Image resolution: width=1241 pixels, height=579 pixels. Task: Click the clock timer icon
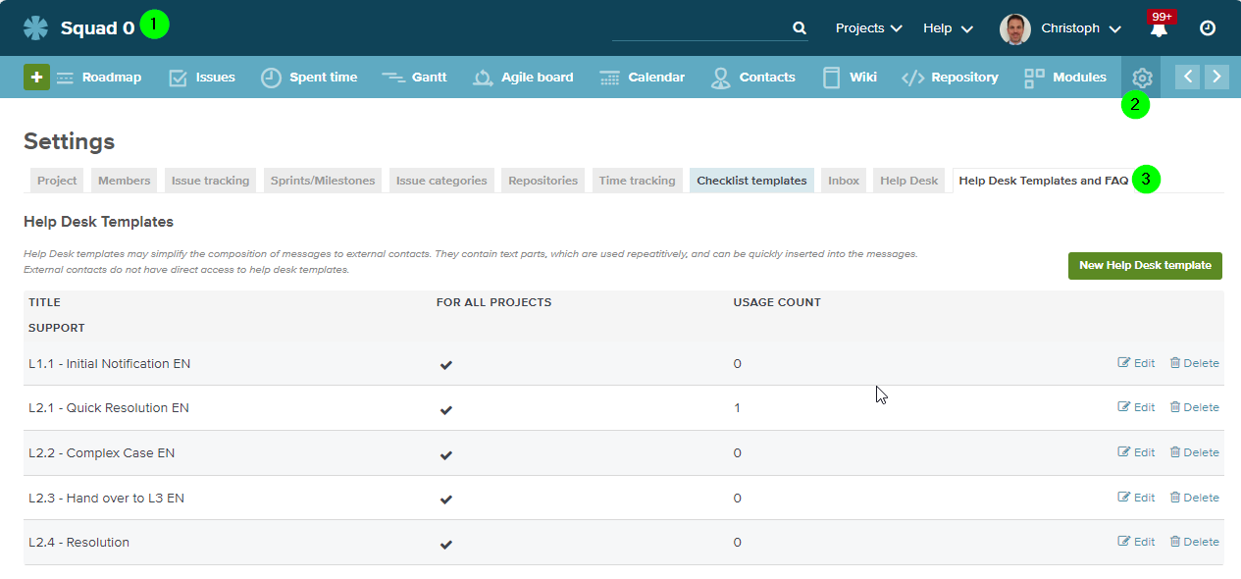click(1208, 28)
